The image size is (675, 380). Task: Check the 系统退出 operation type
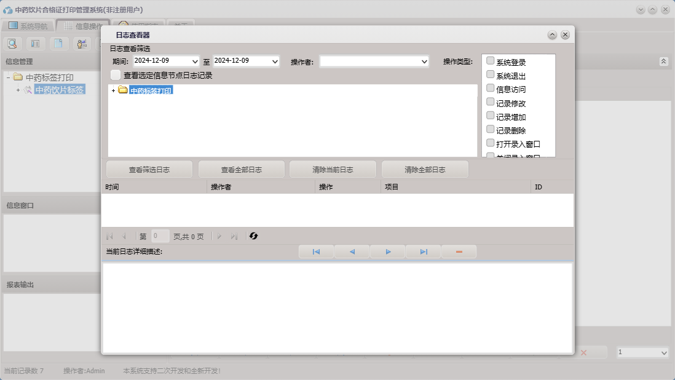(x=490, y=74)
